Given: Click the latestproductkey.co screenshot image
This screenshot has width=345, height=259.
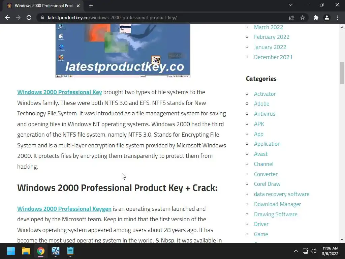Looking at the screenshot, I should [123, 51].
